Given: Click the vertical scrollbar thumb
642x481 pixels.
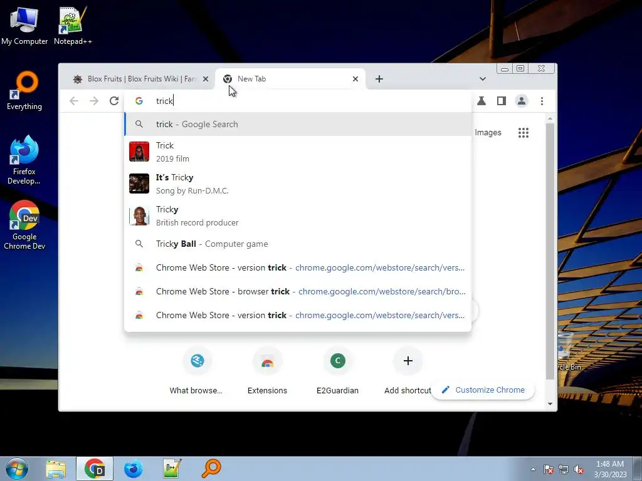Looking at the screenshot, I should pyautogui.click(x=550, y=251).
